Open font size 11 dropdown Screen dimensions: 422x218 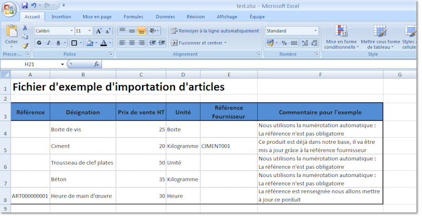point(89,31)
